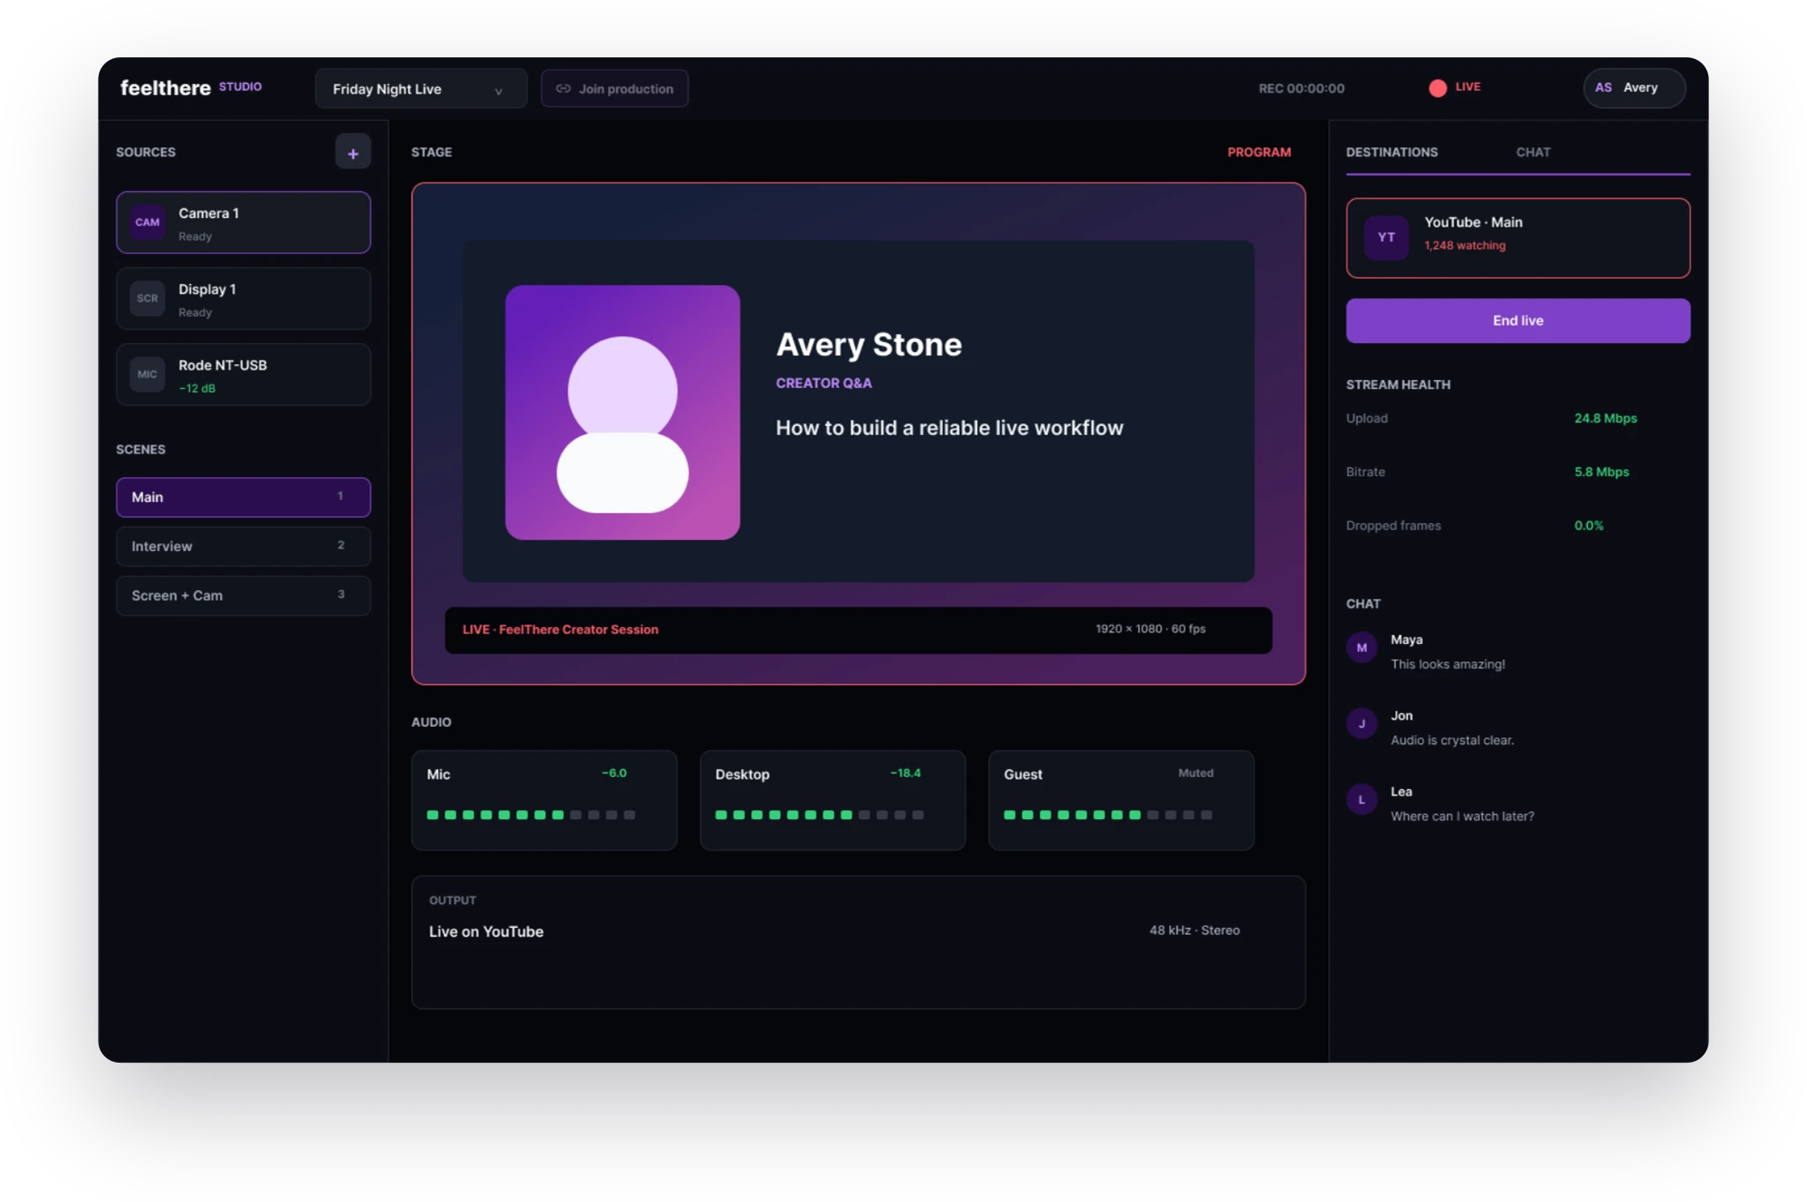
Task: Click the 1920 × 1080 · 60 fps text
Action: click(1151, 629)
